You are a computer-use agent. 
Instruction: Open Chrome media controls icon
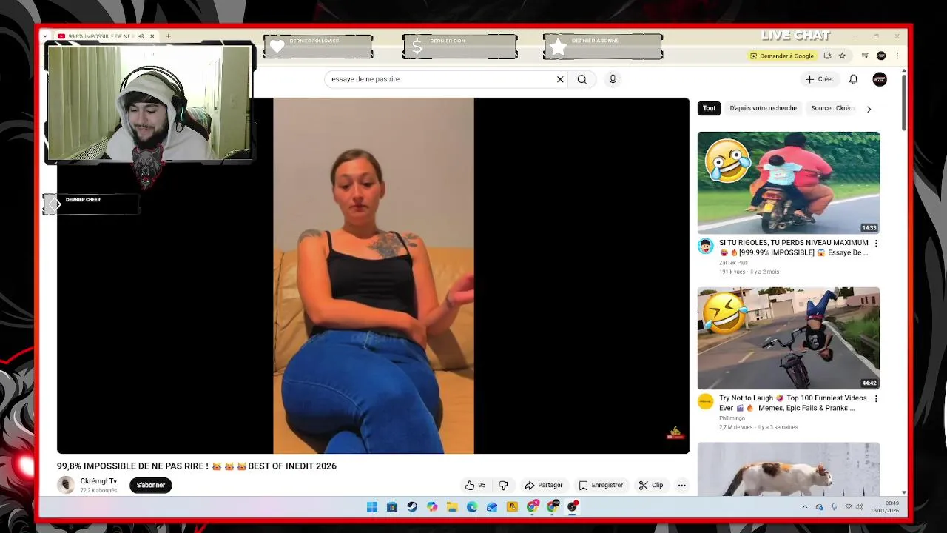click(865, 56)
